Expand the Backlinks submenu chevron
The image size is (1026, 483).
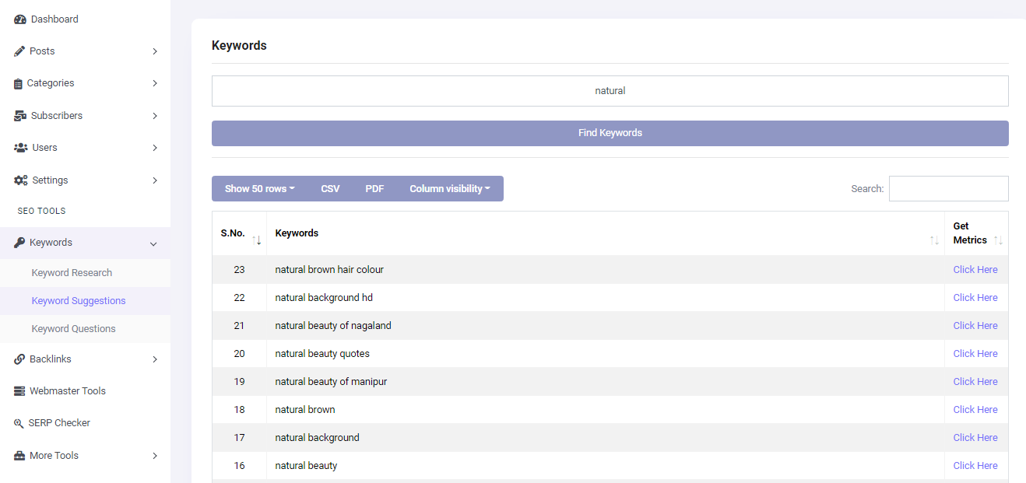point(155,359)
